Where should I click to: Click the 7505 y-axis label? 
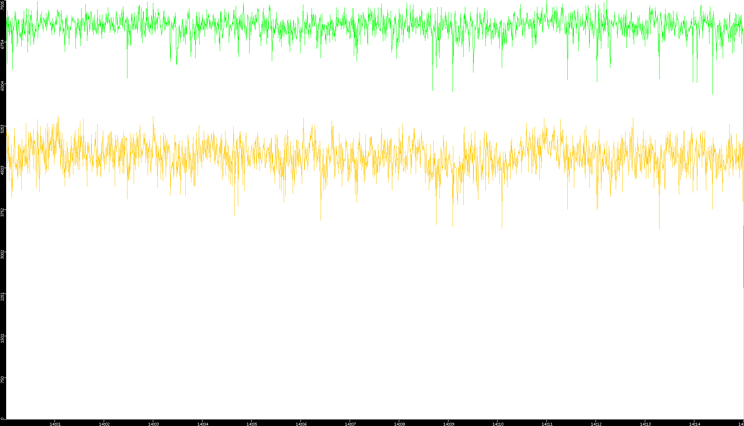click(2, 5)
